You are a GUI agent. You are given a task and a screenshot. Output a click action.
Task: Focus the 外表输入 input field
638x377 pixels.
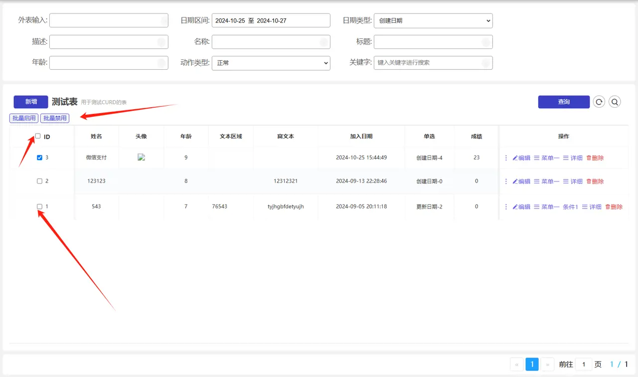109,20
